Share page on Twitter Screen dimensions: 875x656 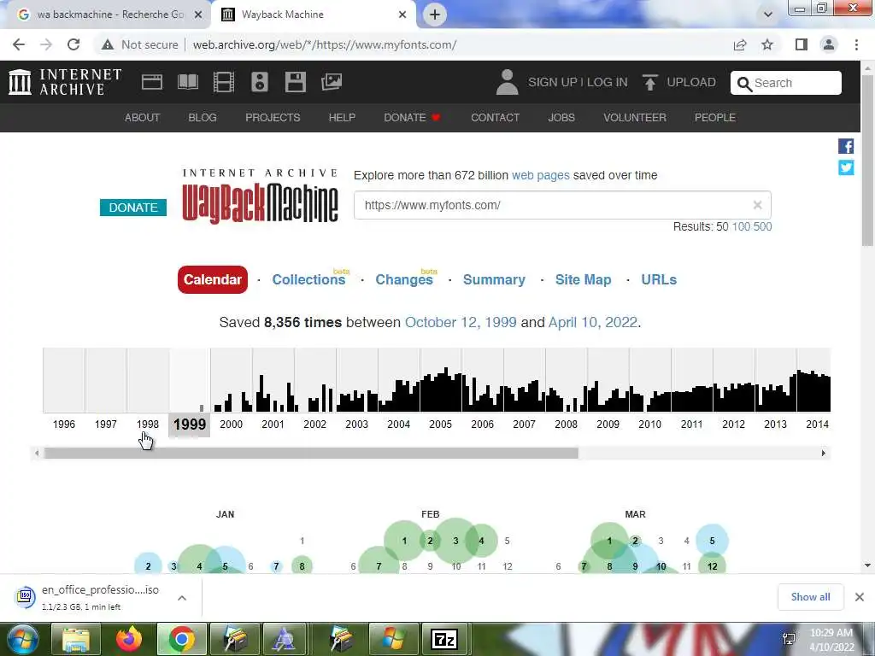[x=846, y=167]
